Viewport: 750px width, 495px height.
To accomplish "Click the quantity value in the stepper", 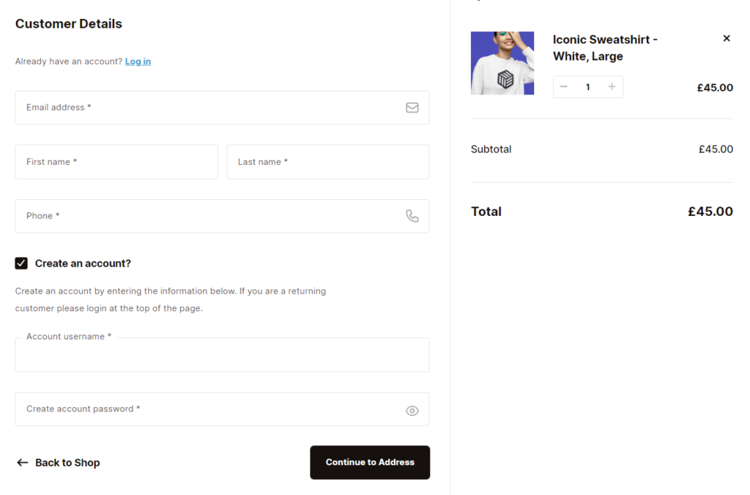I will (x=587, y=87).
